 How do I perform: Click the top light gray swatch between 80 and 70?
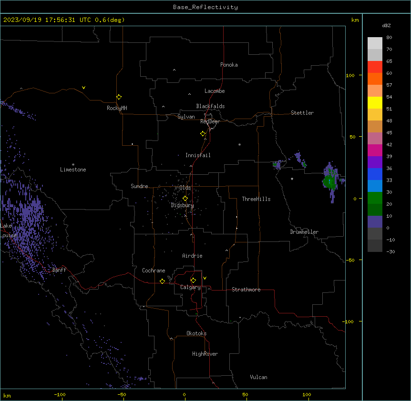[375, 43]
